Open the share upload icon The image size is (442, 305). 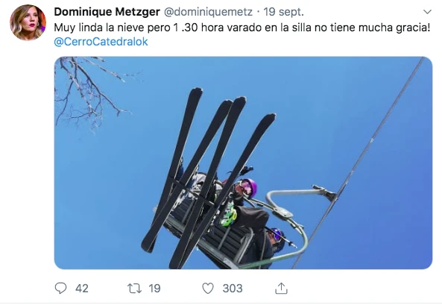pos(281,288)
